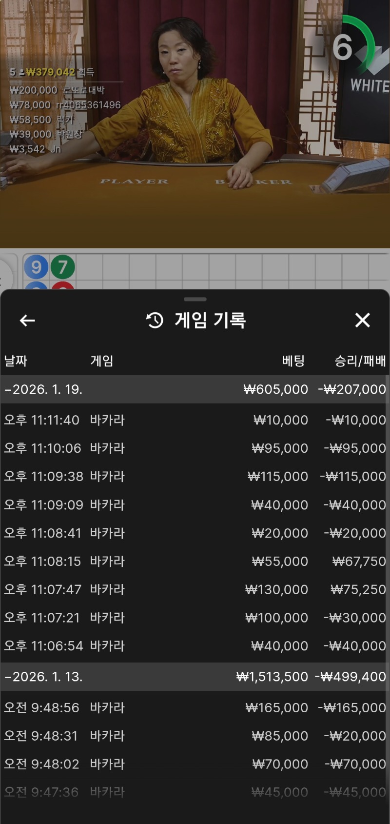390x824 pixels.
Task: Tap the 승리/패배 column header
Action: pos(360,361)
